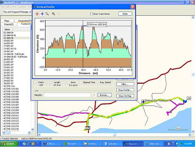Open the Maps tab
Screen dimensions: 195x147
pos(7,21)
